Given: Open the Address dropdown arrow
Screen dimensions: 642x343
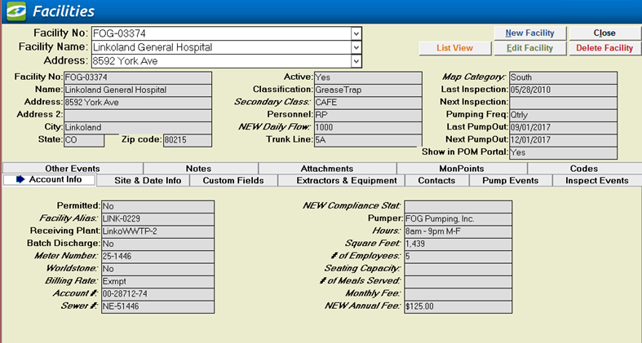Looking at the screenshot, I should coord(356,61).
